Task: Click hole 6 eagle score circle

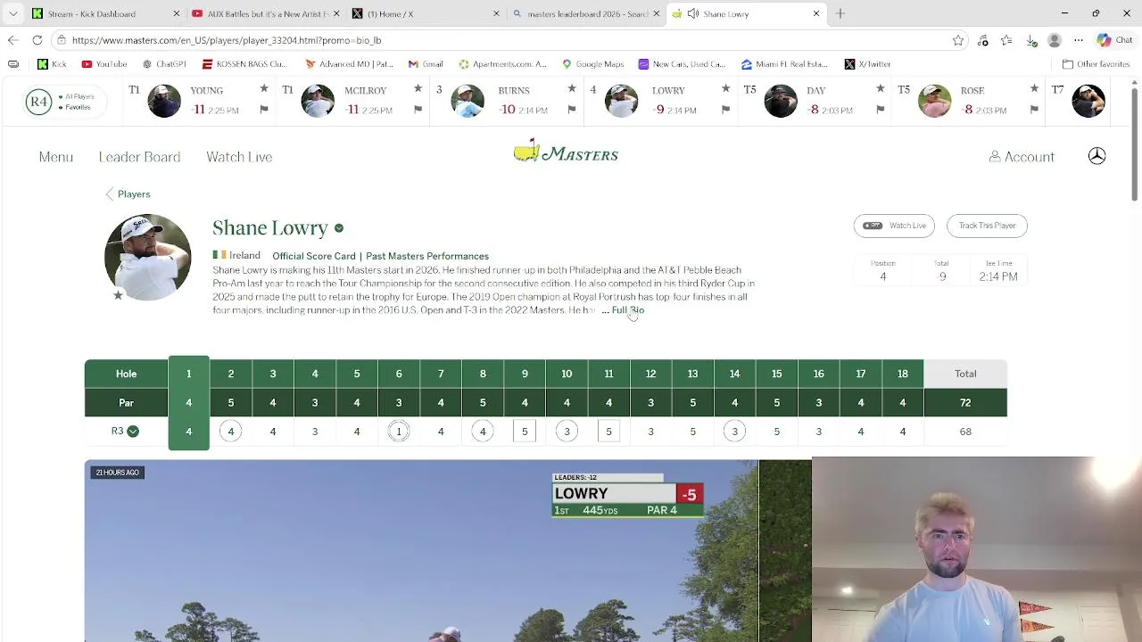Action: [x=399, y=432]
